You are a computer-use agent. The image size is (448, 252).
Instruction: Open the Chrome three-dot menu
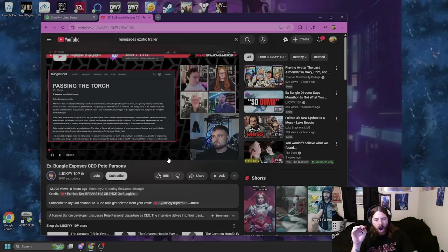pos(342,27)
